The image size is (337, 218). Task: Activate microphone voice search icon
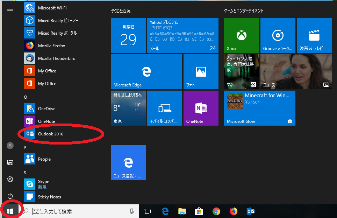[x=131, y=211]
